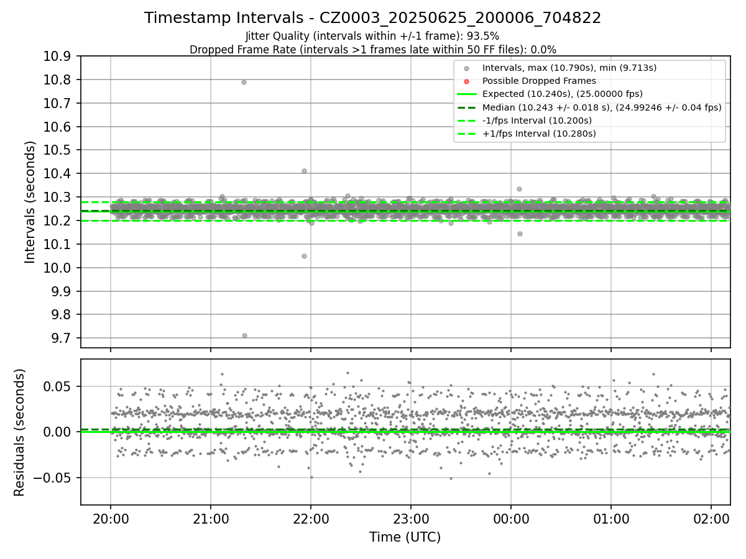Click the 10.0 y-axis tick label
746x559 pixels.
(x=58, y=268)
